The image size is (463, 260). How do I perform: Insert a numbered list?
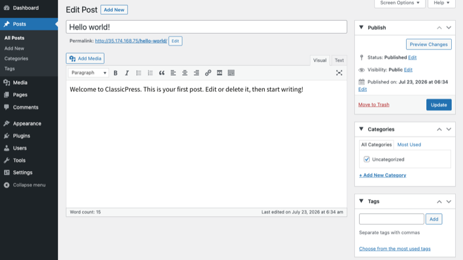(150, 73)
